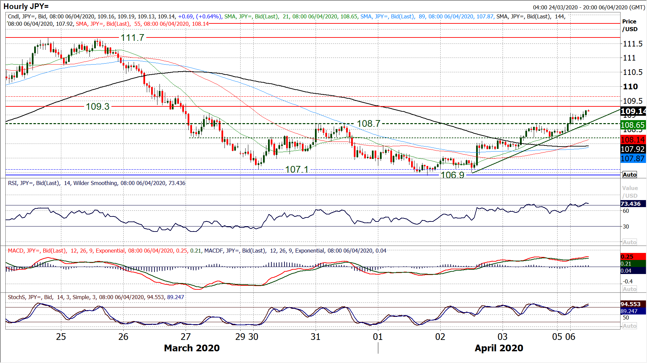The image size is (647, 363).
Task: Select the 109.3 resistance level label
Action: point(98,106)
